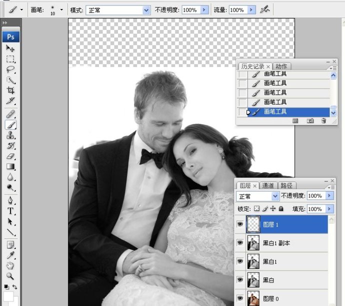Screen dimensions: 345x306
Task: Swap foreground and background colors
Action: click(14, 287)
